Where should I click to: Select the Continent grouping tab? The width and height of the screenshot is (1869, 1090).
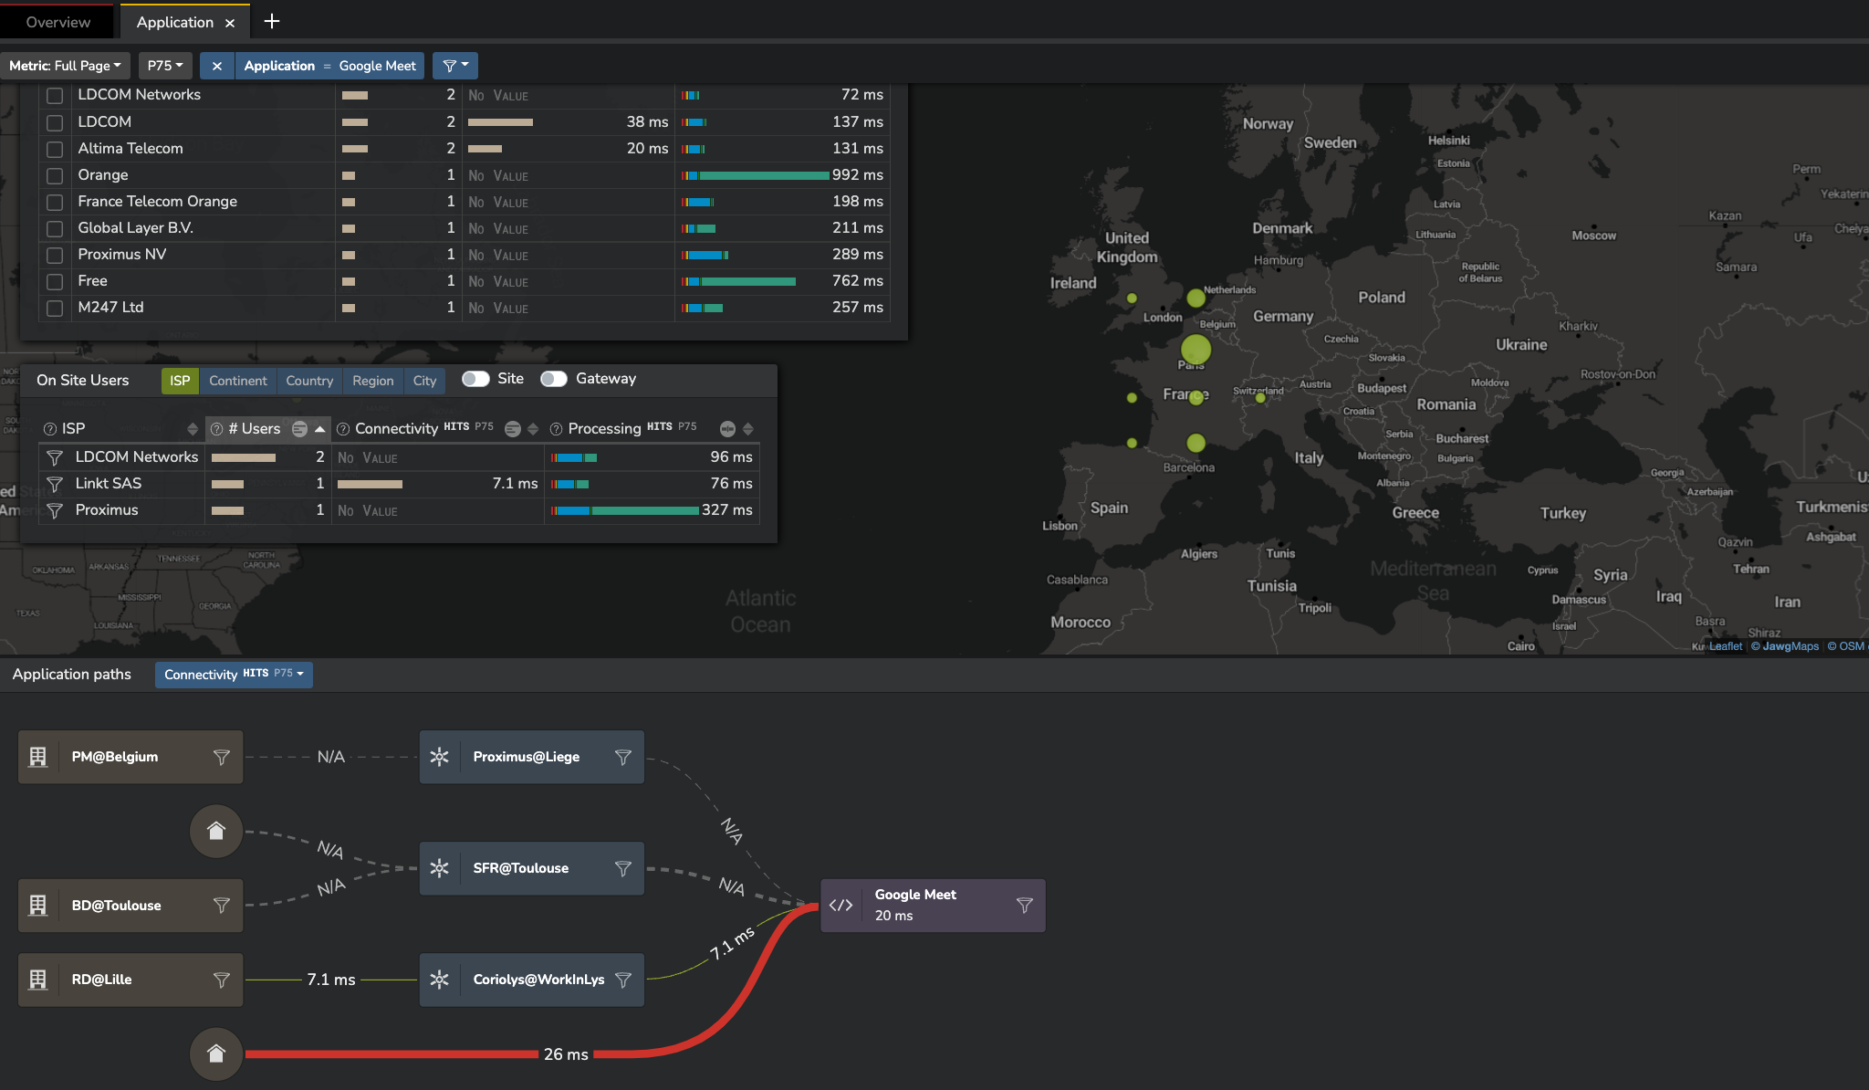pos(238,381)
